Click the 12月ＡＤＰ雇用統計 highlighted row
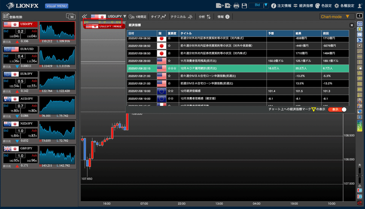365x209 pixels. 237,68
